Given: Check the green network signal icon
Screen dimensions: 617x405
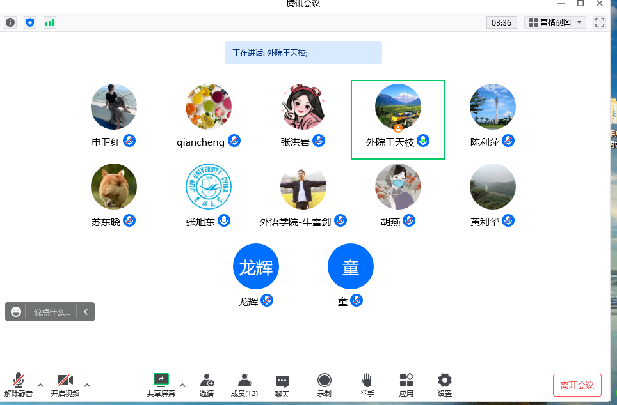Looking at the screenshot, I should point(49,22).
